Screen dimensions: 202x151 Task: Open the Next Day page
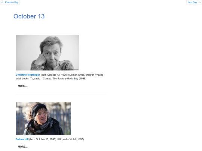coord(192,2)
